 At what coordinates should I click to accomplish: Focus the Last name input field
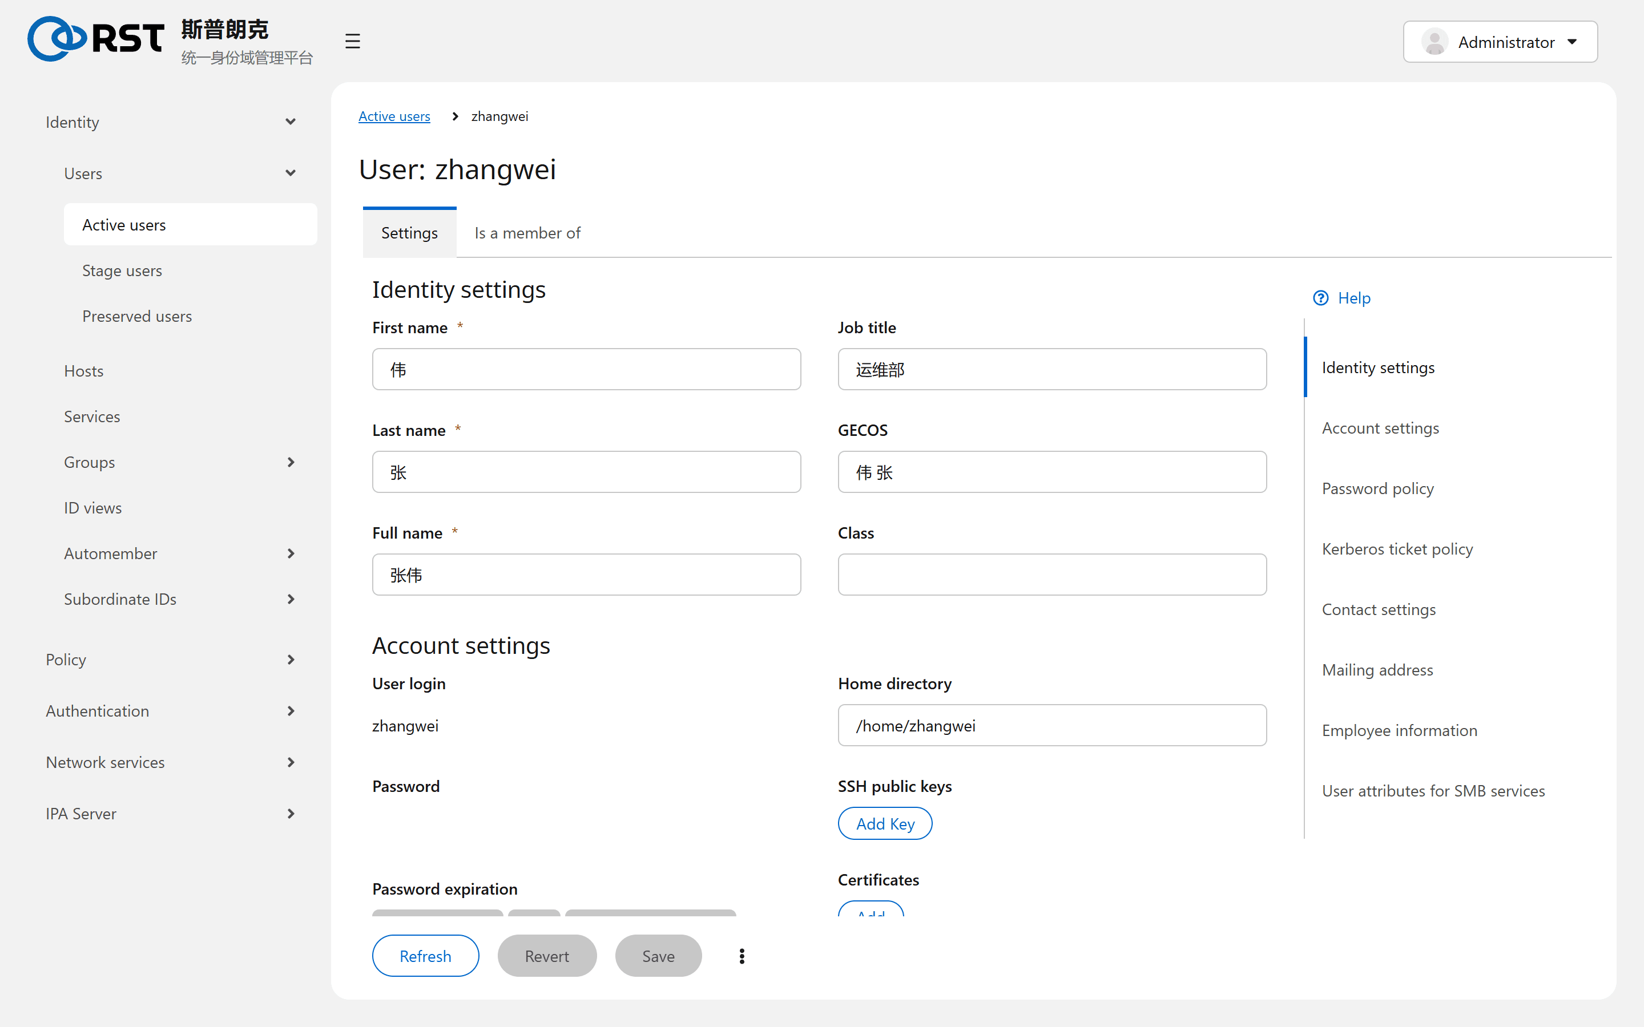tap(586, 472)
